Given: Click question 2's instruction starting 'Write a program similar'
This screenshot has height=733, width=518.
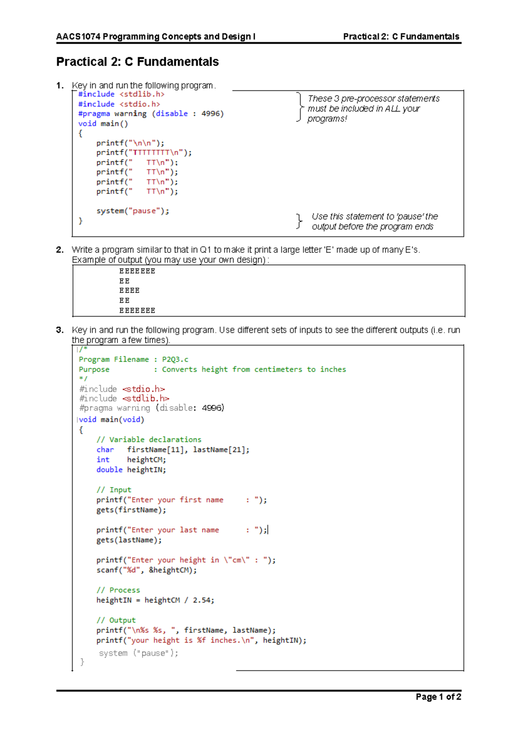Looking at the screenshot, I should [246, 250].
